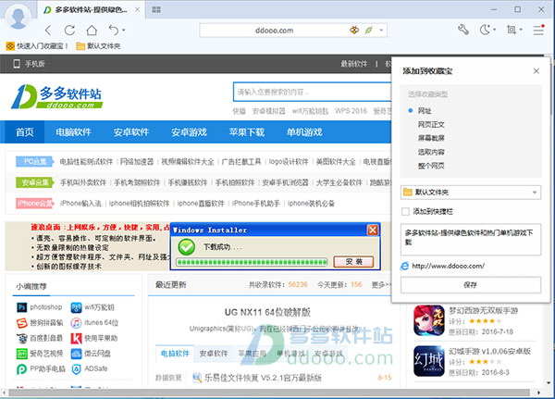The width and height of the screenshot is (555, 399).
Task: Open the ADSafe icon
Action: coord(76,368)
